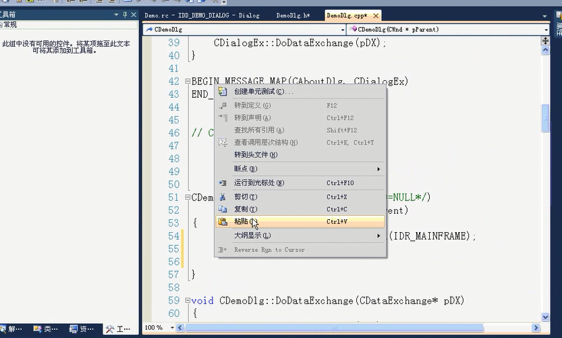
Task: Click the CDemoDlg constructor member icon
Action: 354,29
